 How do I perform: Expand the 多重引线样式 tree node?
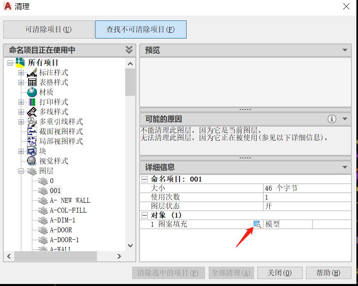click(x=21, y=122)
